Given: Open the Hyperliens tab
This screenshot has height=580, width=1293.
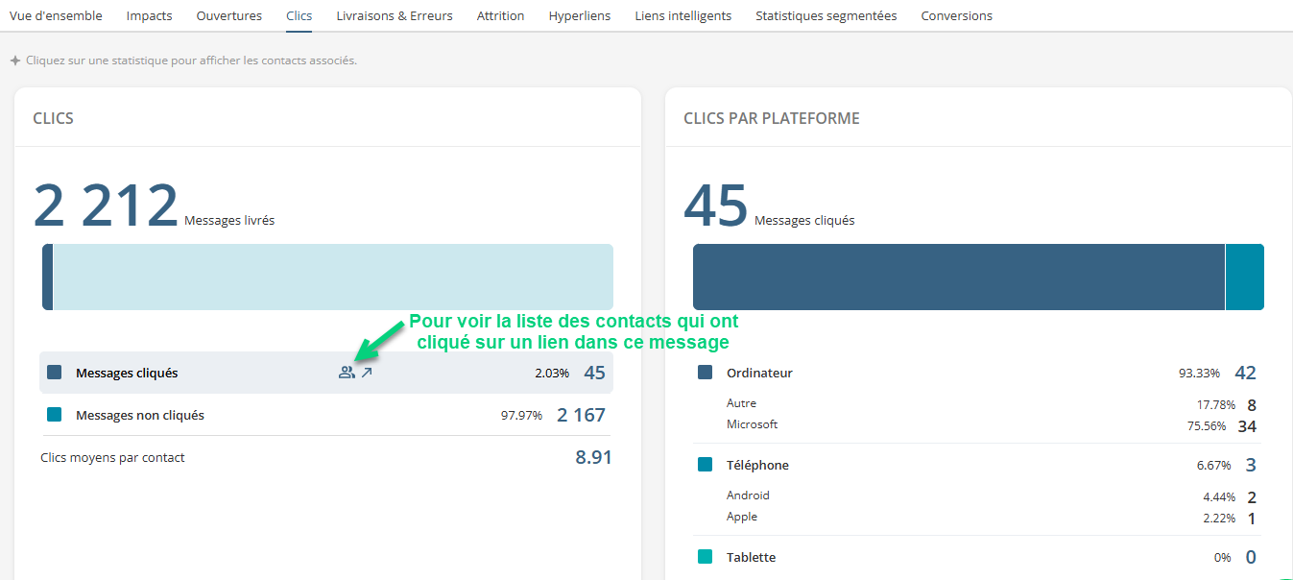Looking at the screenshot, I should [x=580, y=15].
